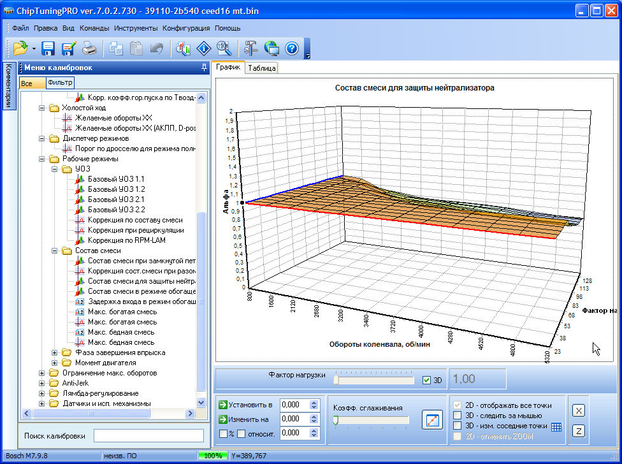Switch to the Таблица tab

261,68
